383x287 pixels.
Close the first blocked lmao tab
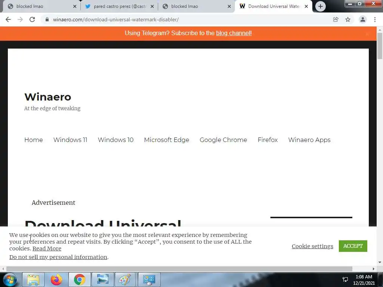click(x=75, y=6)
